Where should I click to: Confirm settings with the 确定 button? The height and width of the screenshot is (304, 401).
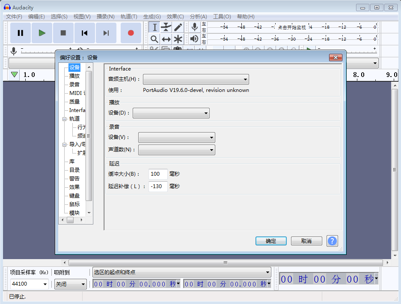coord(271,241)
